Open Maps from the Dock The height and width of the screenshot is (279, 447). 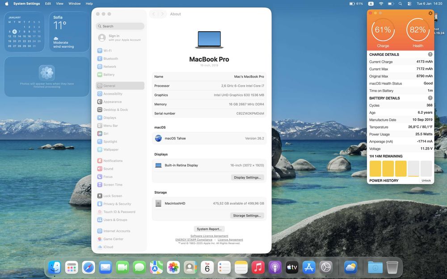[x=156, y=267]
